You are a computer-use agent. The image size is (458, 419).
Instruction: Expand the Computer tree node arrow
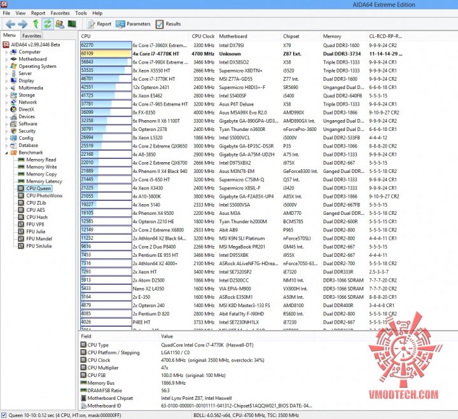tap(6, 52)
